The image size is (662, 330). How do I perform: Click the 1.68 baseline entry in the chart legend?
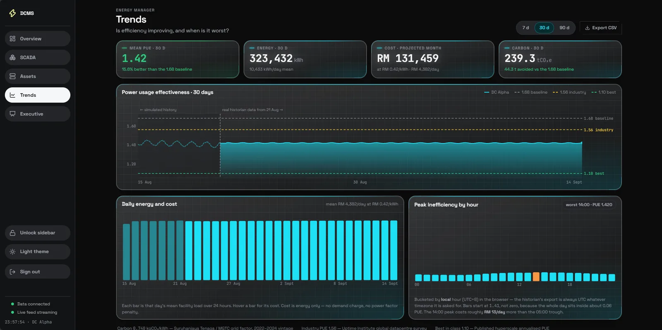tap(531, 92)
